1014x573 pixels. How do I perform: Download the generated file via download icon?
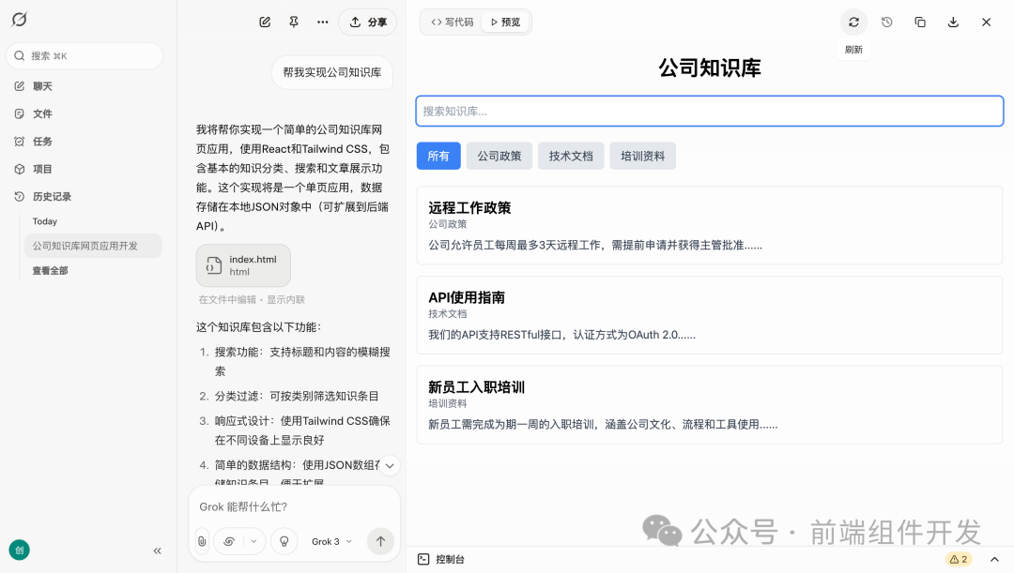952,22
